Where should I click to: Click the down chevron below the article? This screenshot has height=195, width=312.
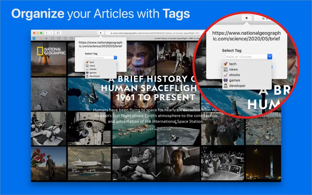pyautogui.click(x=156, y=174)
